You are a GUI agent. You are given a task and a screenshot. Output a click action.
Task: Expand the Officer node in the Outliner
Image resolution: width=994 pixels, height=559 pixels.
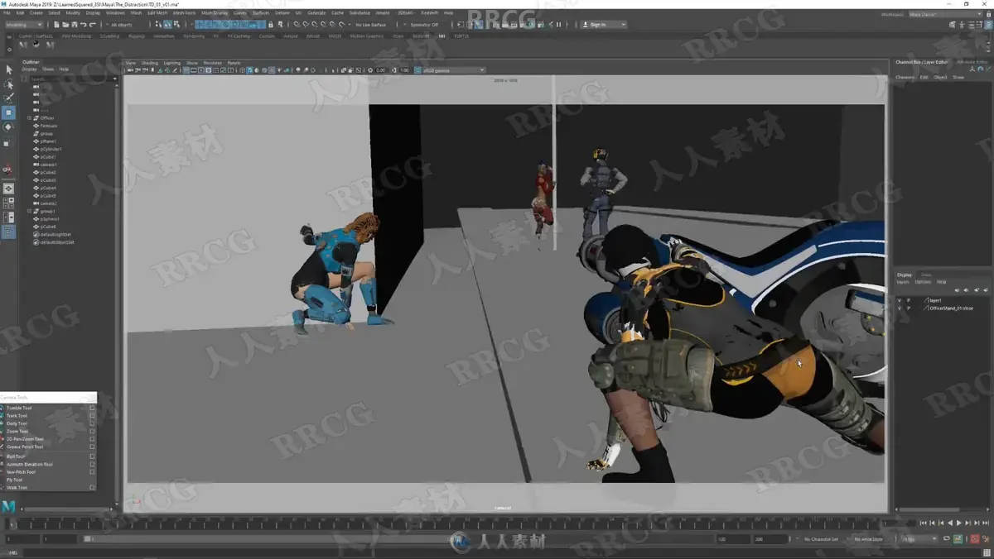point(29,117)
